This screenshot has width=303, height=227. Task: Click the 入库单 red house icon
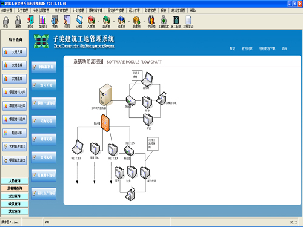(92, 21)
